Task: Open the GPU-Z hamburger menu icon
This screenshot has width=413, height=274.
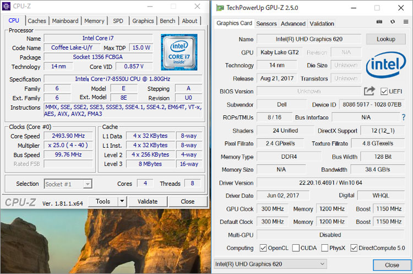Action: point(406,22)
